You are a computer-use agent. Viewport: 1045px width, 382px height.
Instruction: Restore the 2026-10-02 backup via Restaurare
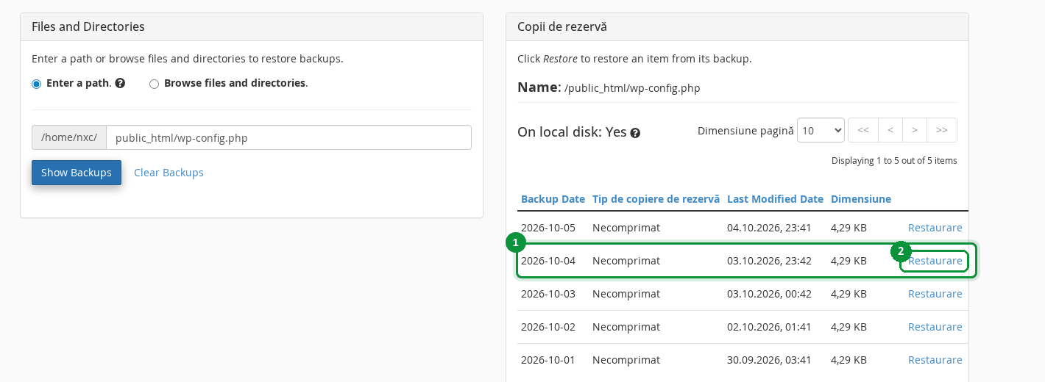click(935, 327)
